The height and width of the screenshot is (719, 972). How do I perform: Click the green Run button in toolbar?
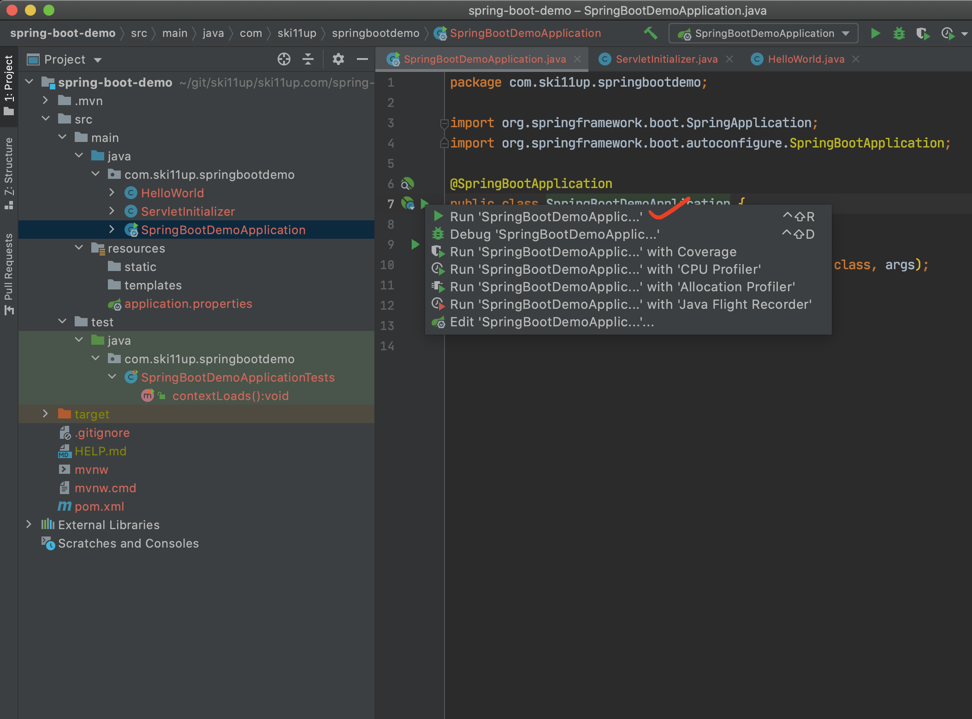875,33
